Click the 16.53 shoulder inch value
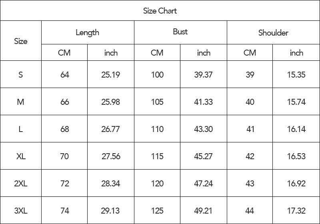The width and height of the screenshot is (320, 224). pyautogui.click(x=296, y=156)
